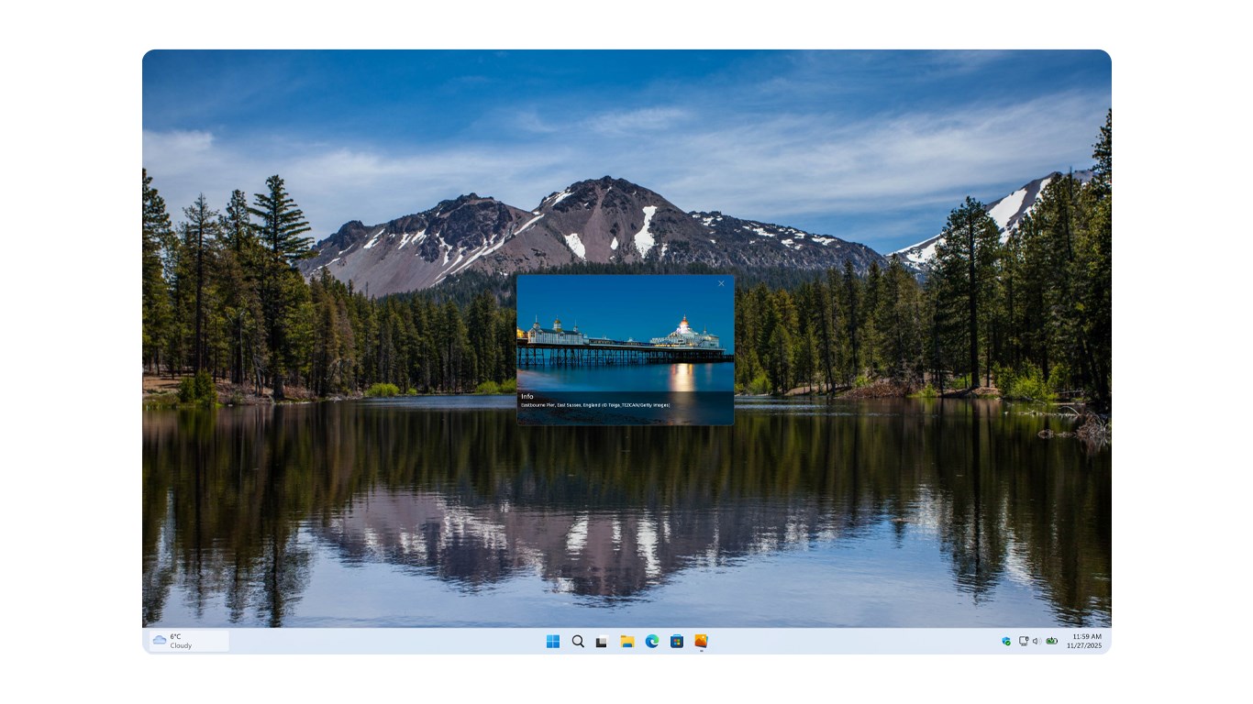Check battery status in the tray
This screenshot has width=1253, height=704.
click(1051, 642)
